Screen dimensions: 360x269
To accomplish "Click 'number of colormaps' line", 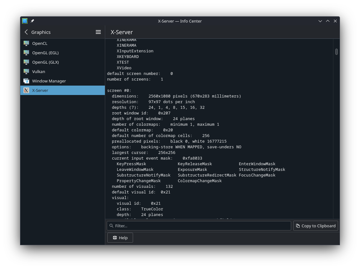I will [166, 124].
